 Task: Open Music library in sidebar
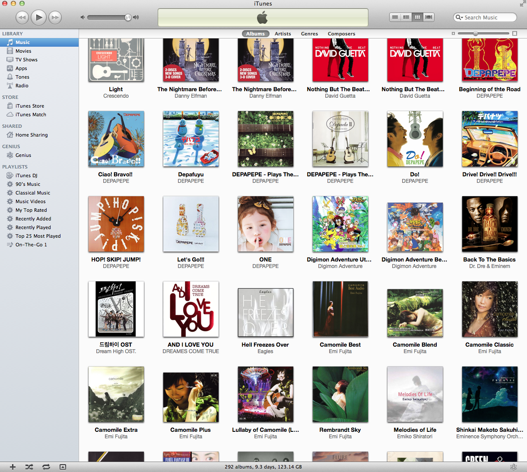(39, 42)
